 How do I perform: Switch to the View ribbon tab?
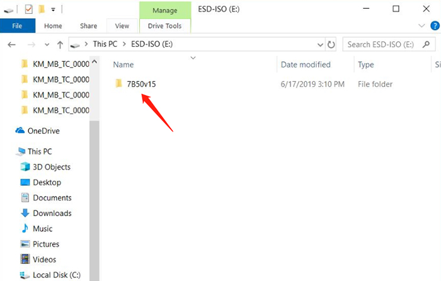pyautogui.click(x=122, y=26)
